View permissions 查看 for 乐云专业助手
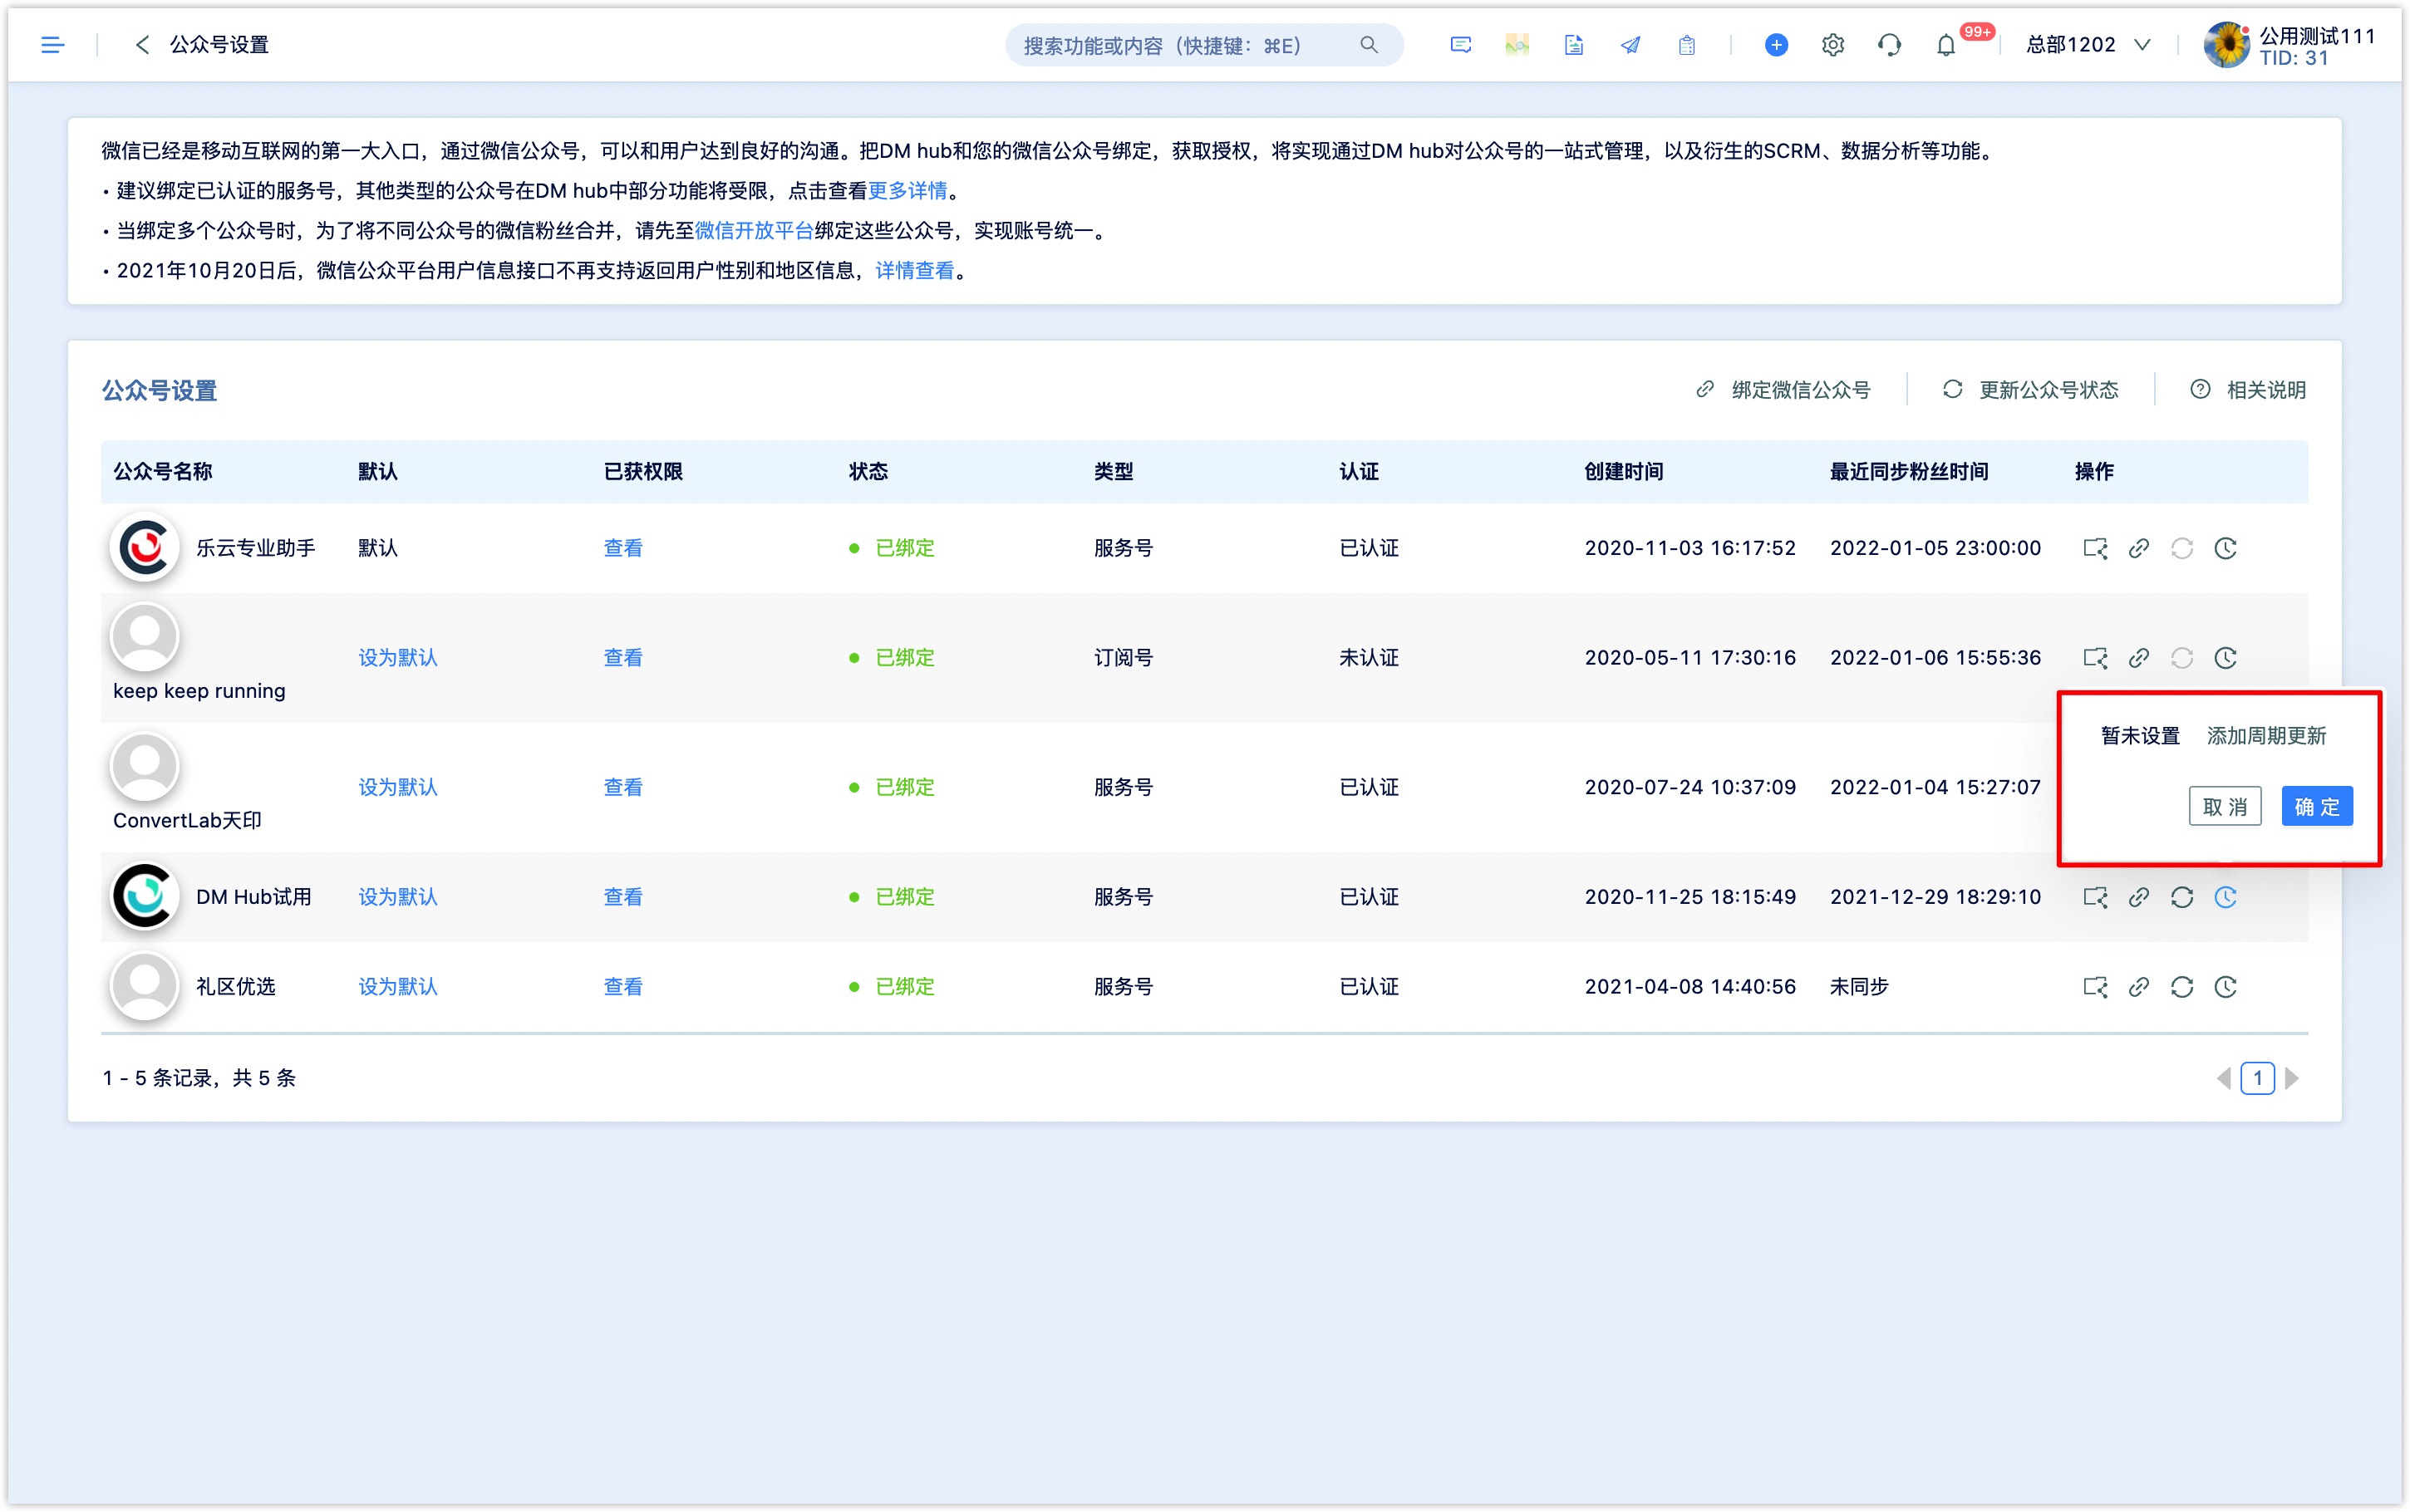 [623, 548]
